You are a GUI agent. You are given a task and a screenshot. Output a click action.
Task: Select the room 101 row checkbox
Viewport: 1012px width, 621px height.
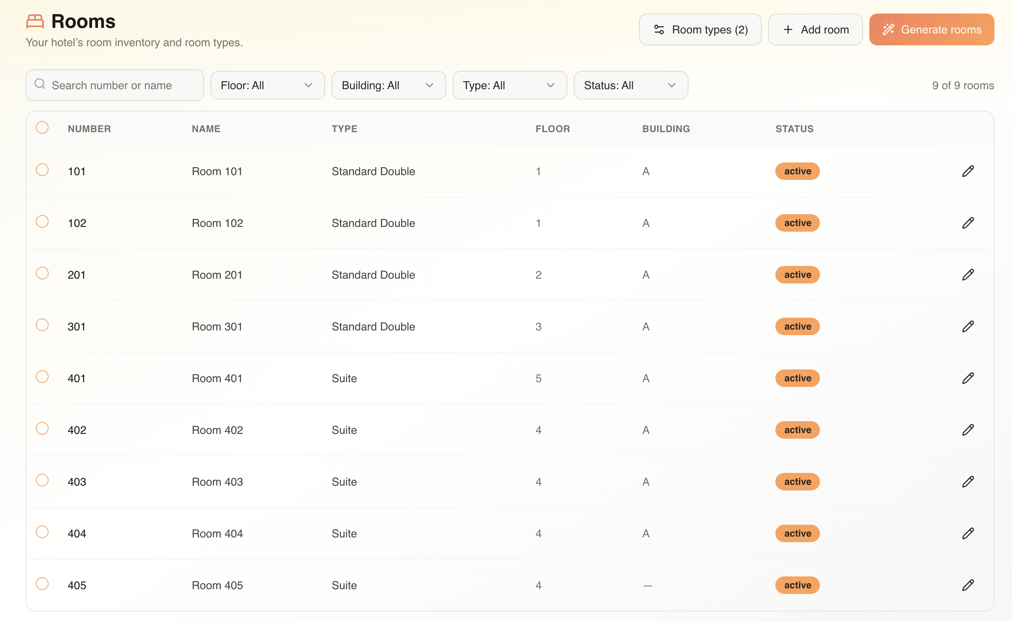pyautogui.click(x=42, y=170)
